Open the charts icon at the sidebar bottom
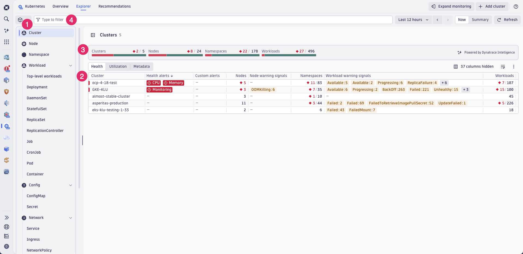Image resolution: width=523 pixels, height=254 pixels. tap(7, 236)
